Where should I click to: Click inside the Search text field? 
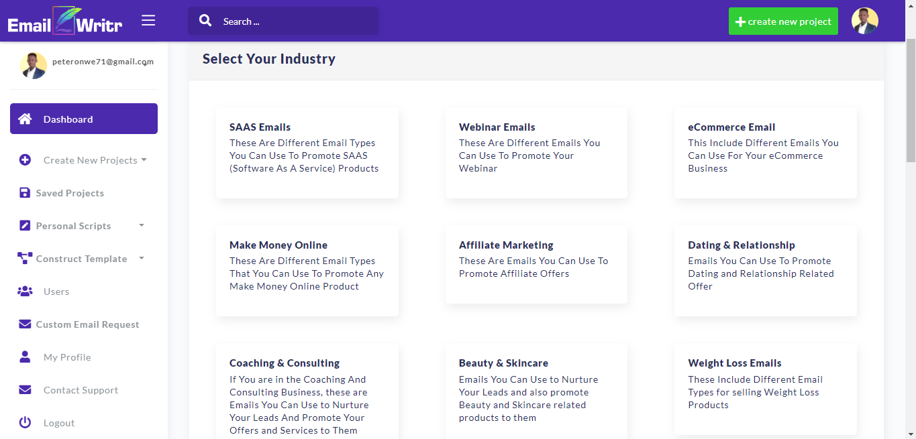click(x=295, y=21)
